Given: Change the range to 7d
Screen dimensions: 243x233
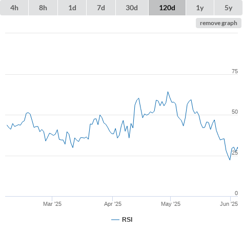Looking at the screenshot, I should 101,8.
